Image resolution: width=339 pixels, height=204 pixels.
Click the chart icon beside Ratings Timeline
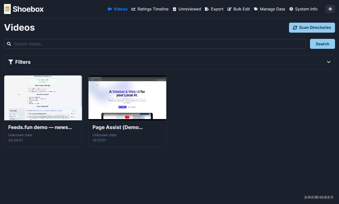point(133,9)
